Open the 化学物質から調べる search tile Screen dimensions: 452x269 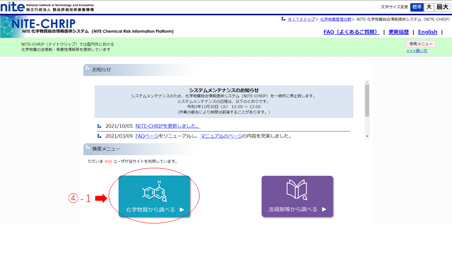154,196
